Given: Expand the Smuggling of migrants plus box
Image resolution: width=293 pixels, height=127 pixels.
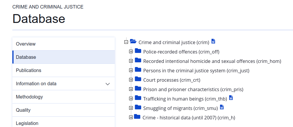Looking at the screenshot, I should pos(131,108).
